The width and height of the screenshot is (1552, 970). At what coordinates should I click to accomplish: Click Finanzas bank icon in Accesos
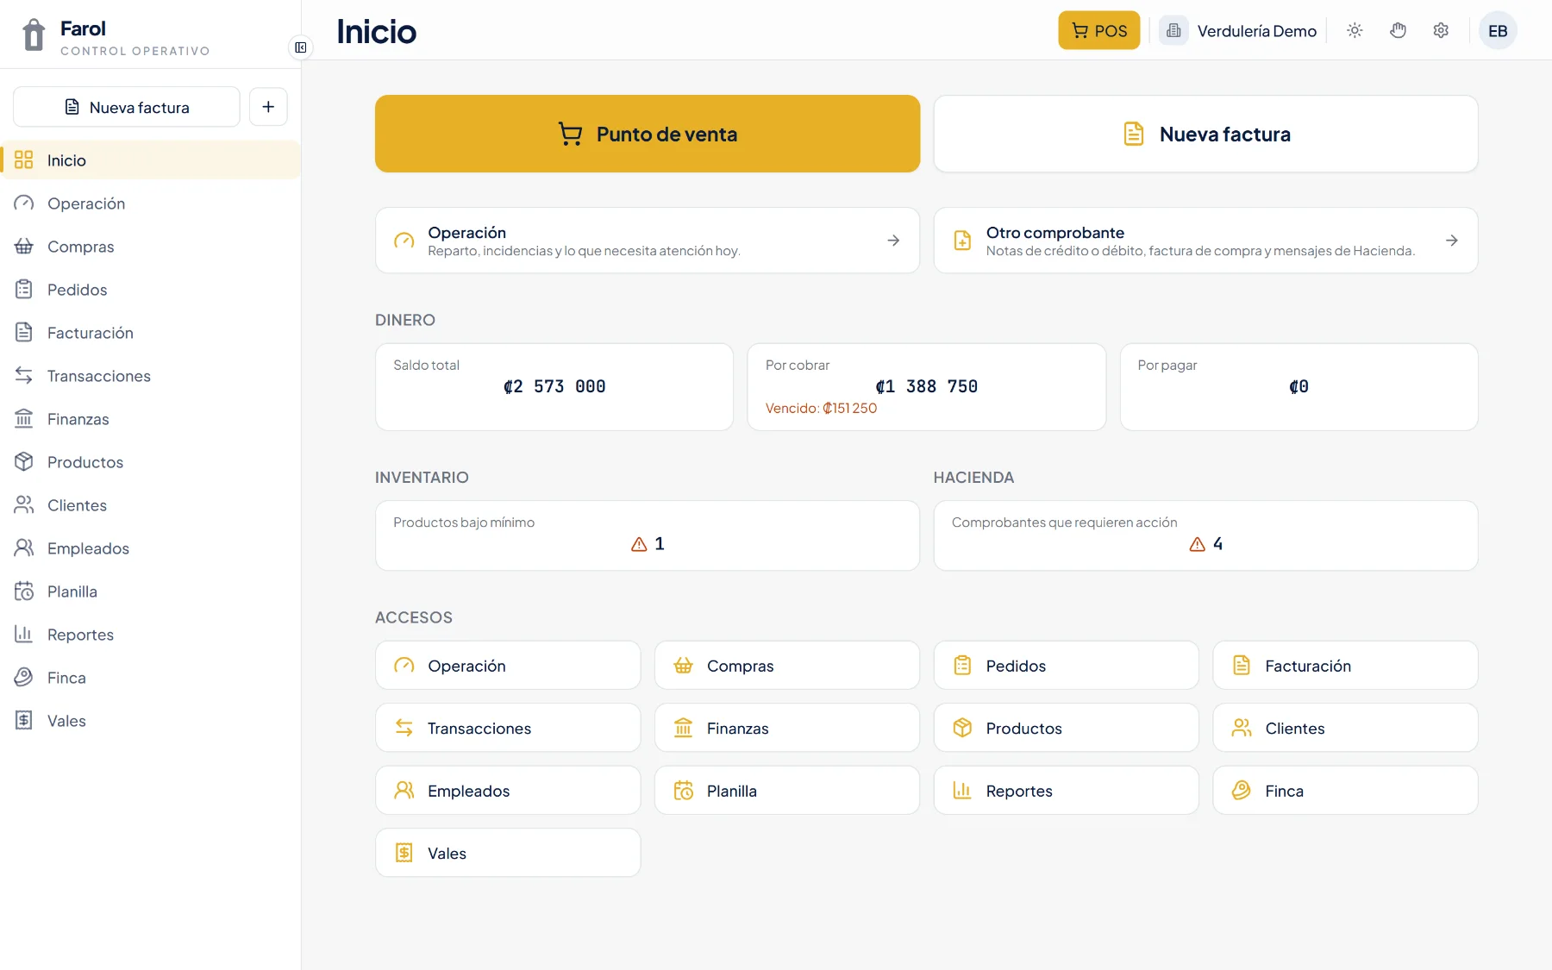click(x=684, y=728)
